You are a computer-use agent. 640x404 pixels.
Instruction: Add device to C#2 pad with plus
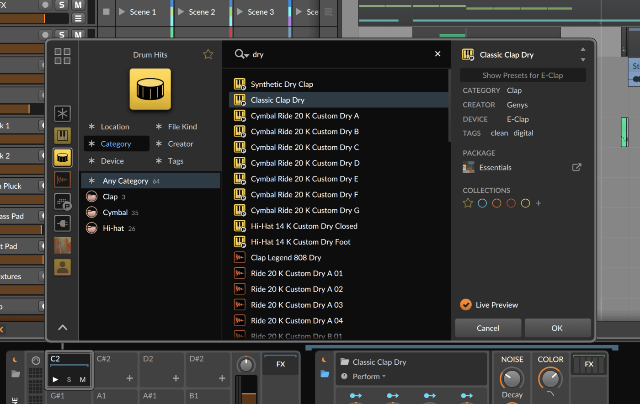(x=129, y=378)
